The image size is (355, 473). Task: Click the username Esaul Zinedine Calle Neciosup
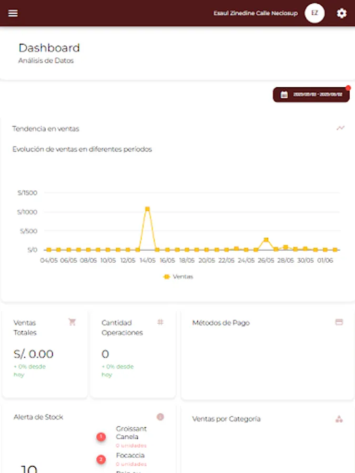coord(256,13)
